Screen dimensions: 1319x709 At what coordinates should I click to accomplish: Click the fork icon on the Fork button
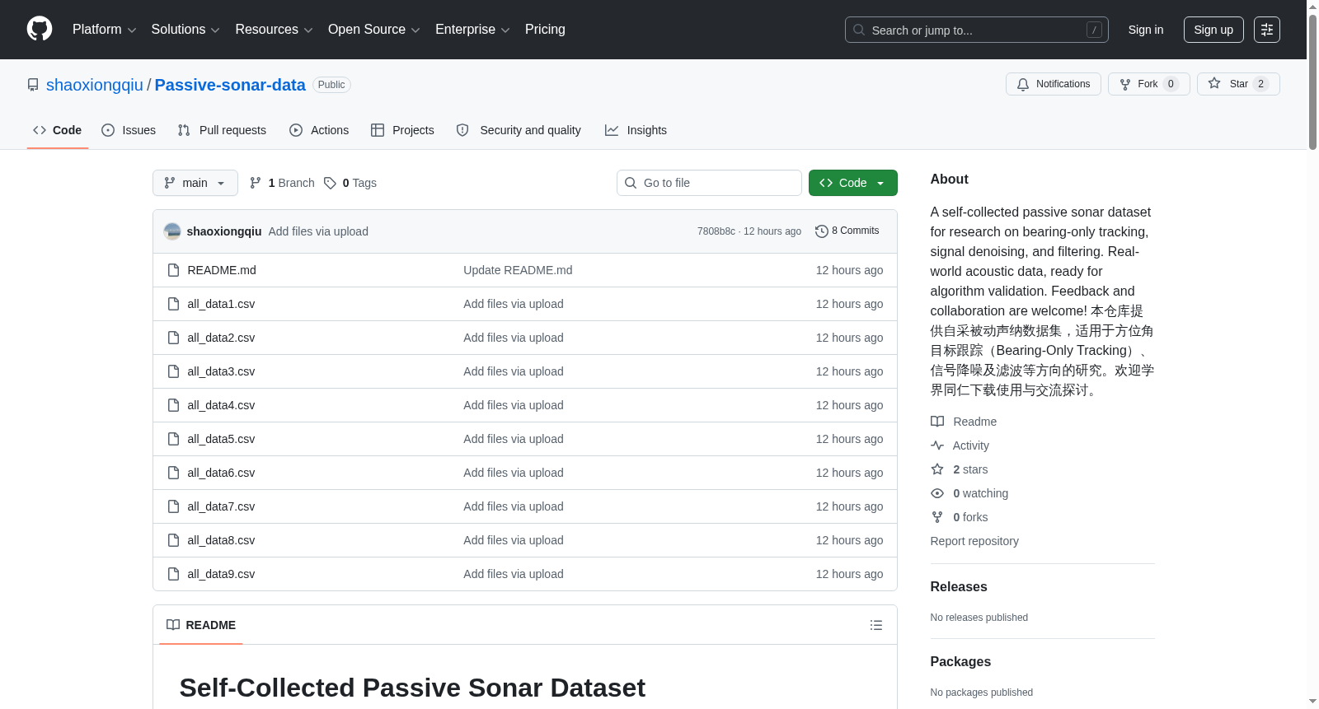1125,84
